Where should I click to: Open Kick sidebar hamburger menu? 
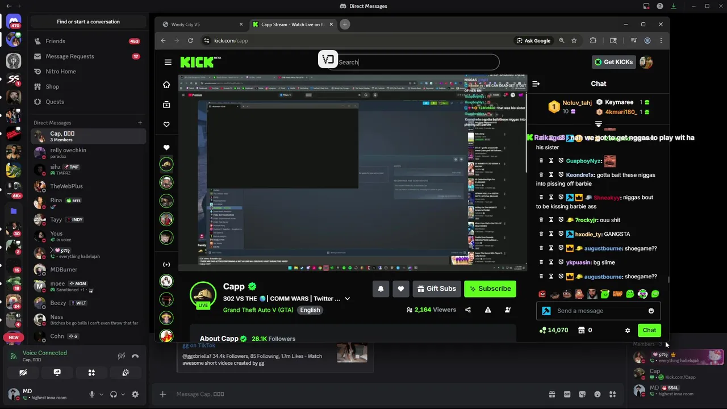168,62
